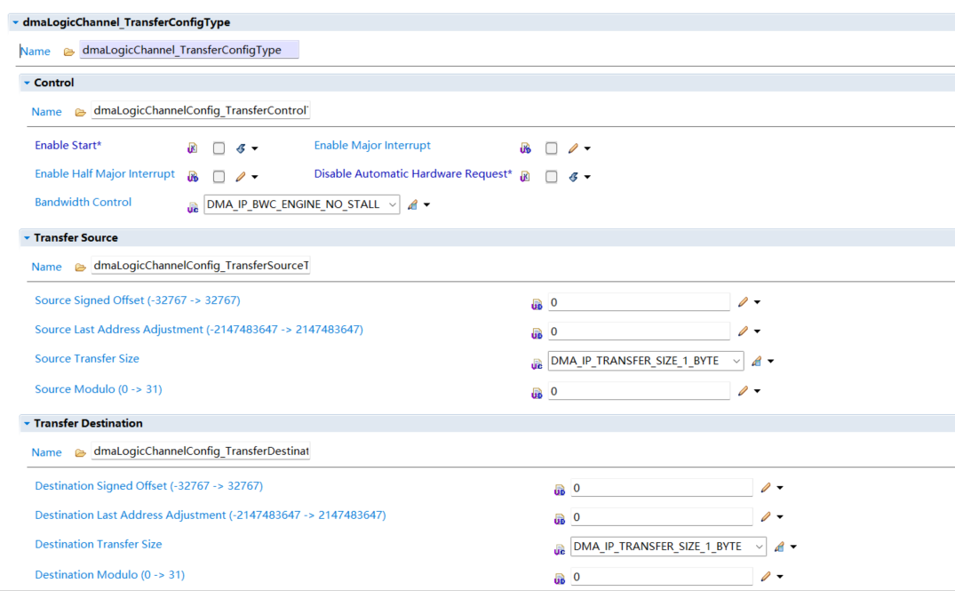Check the Disable Automatic Hardware Request checkbox
This screenshot has height=591, width=955.
pos(552,177)
